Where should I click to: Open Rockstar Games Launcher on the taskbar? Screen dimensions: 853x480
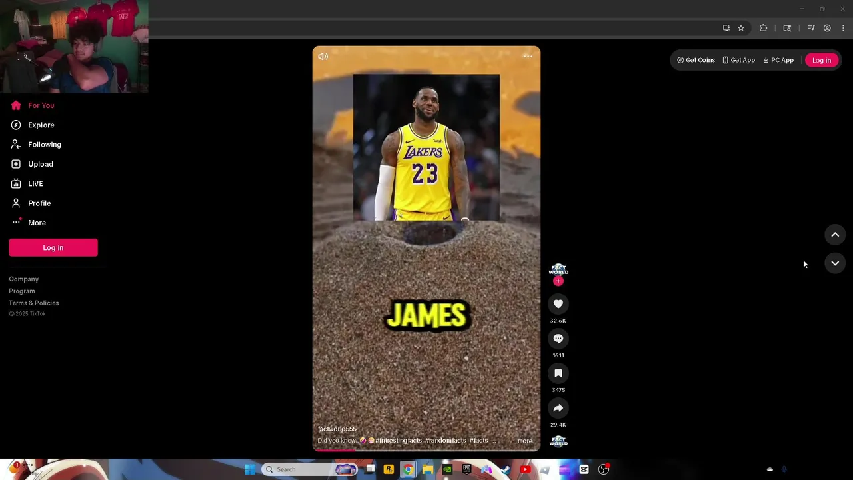[x=389, y=469]
